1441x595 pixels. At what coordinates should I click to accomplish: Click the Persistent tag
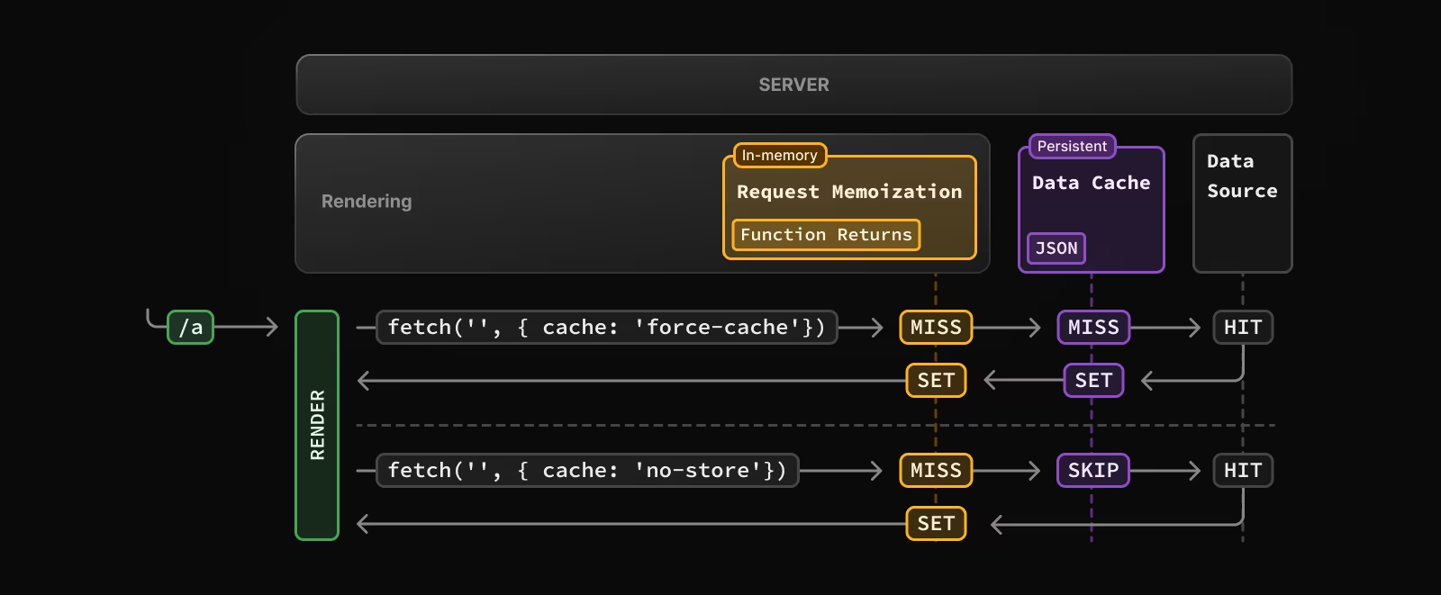click(x=1072, y=146)
